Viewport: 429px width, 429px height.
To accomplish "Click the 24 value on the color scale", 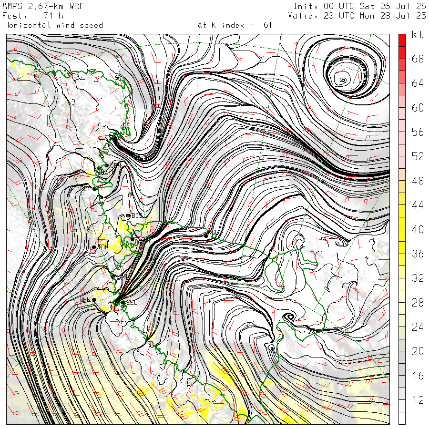I will [418, 327].
